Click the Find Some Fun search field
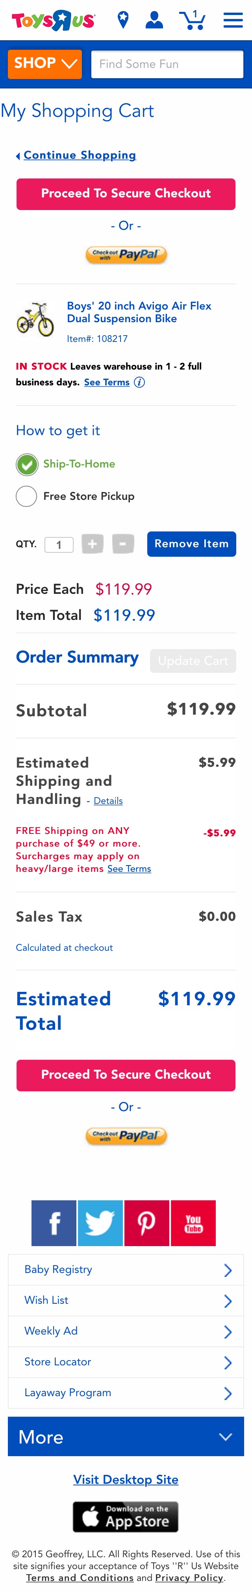252x1592 pixels. click(x=167, y=64)
